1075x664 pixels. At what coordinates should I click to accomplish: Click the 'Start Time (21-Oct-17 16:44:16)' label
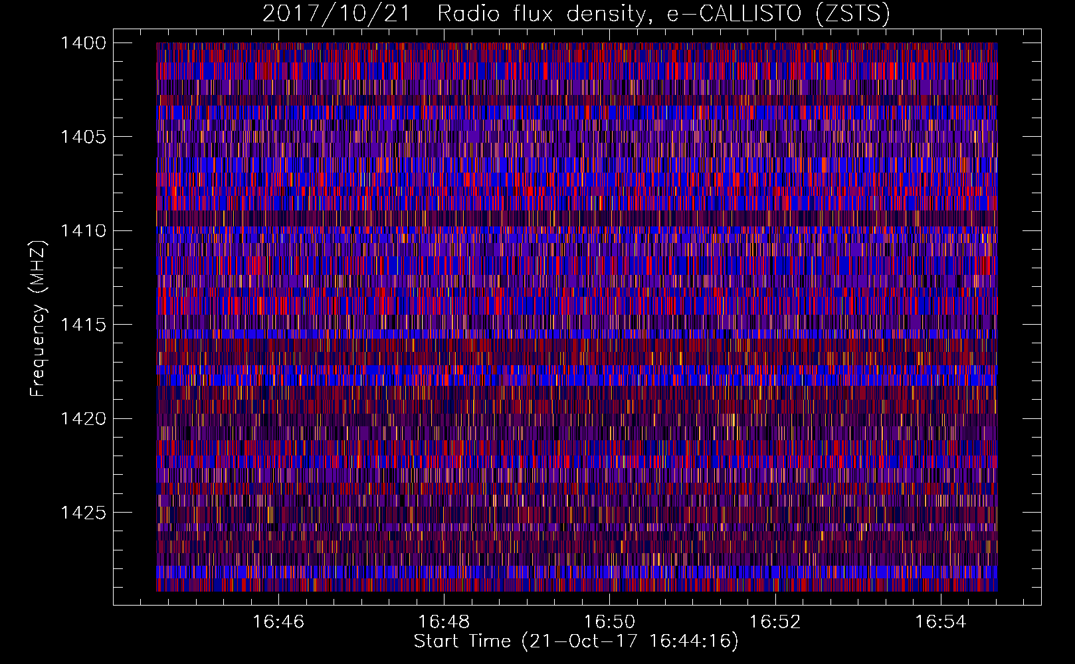coord(576,641)
